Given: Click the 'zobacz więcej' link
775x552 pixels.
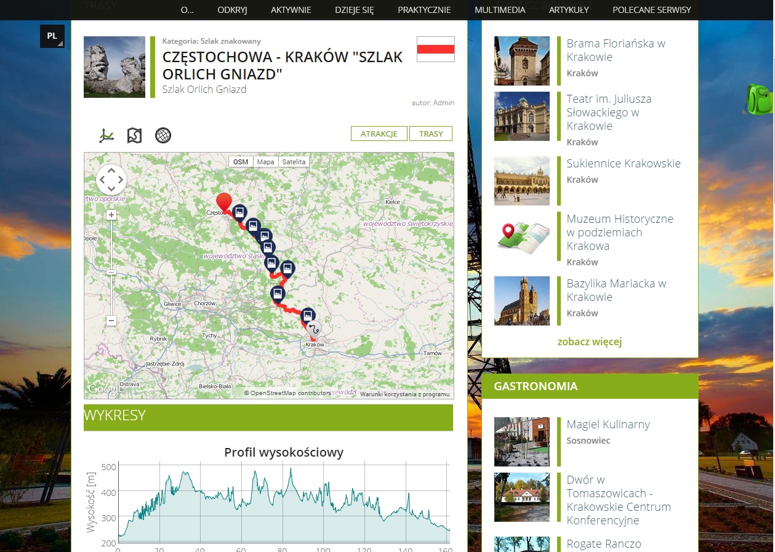Looking at the screenshot, I should (590, 342).
